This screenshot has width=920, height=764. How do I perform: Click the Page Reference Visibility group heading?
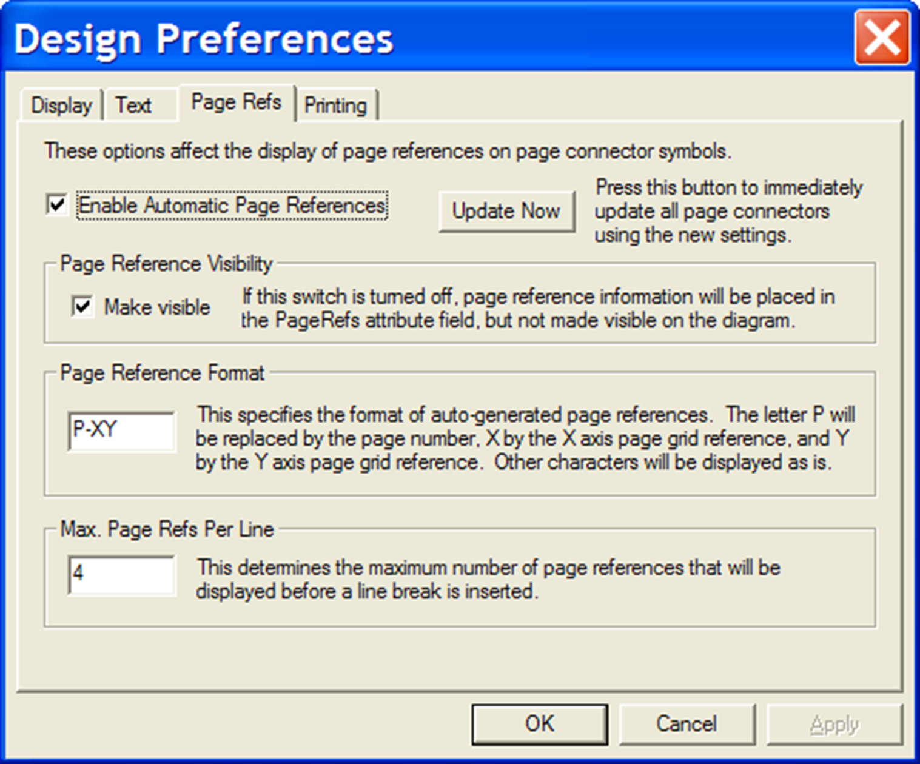click(166, 264)
